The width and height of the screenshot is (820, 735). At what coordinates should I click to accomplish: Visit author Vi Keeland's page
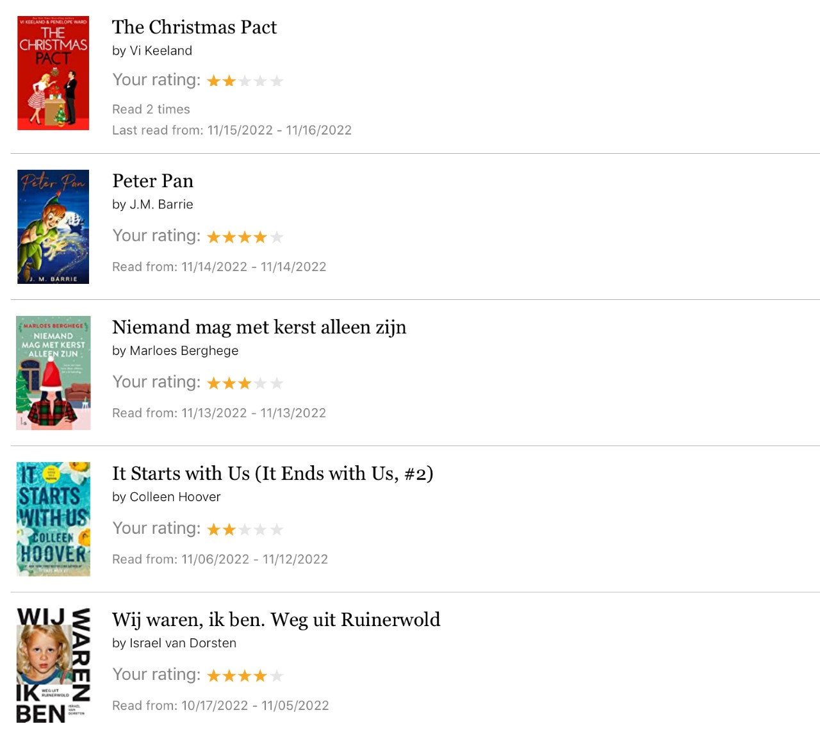(161, 51)
